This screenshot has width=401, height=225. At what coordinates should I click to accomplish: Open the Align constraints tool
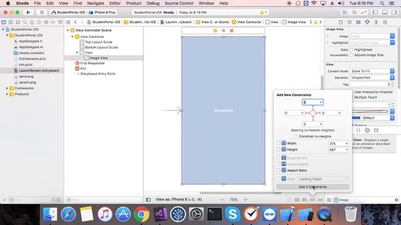point(305,200)
